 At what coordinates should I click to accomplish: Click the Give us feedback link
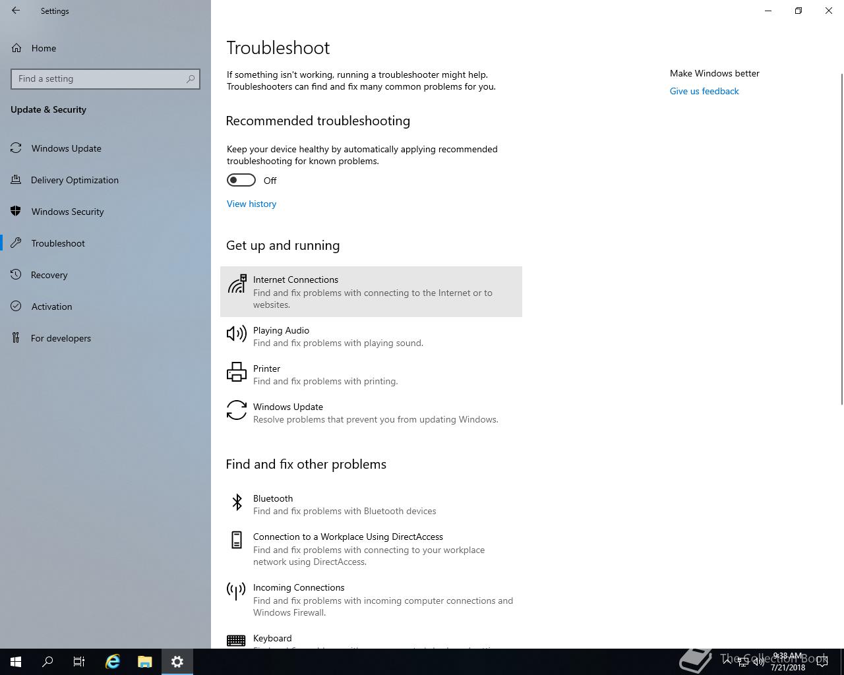[704, 91]
